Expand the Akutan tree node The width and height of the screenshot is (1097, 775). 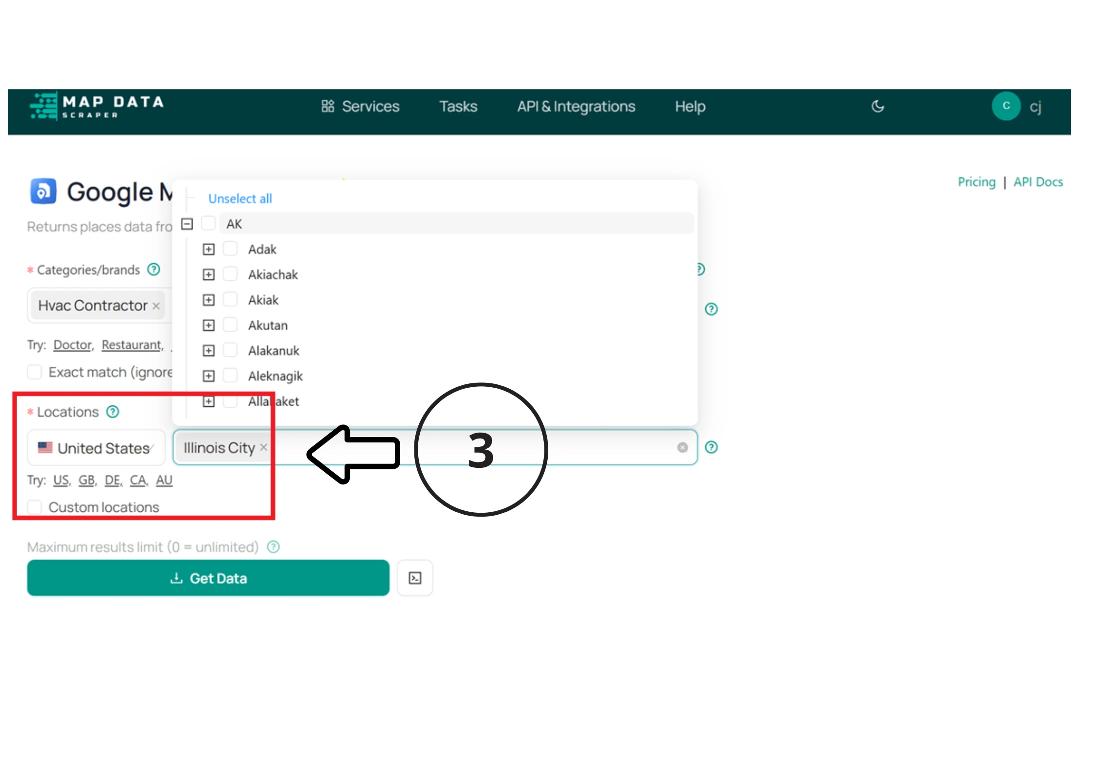209,325
